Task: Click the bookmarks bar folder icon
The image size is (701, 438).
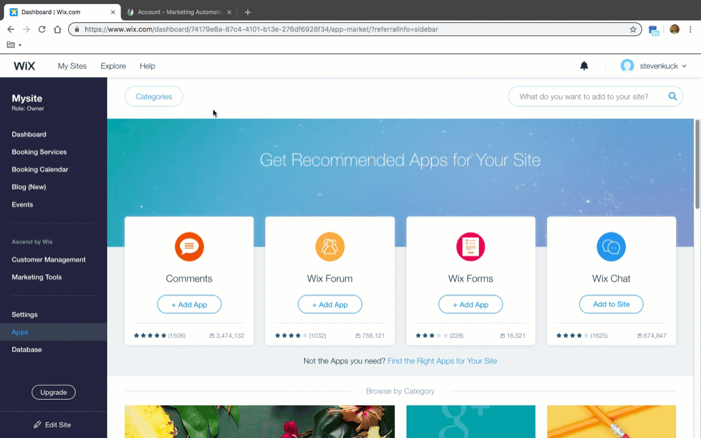Action: 10,44
